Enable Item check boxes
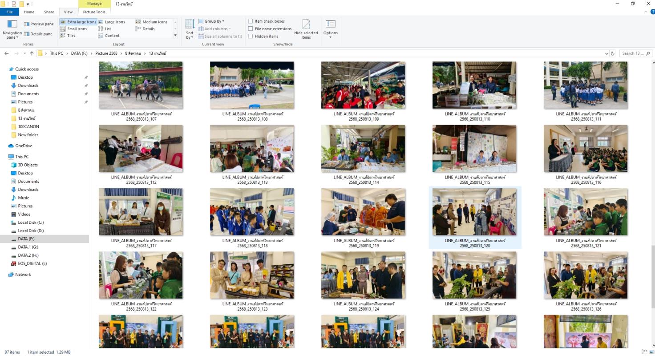 click(x=251, y=21)
